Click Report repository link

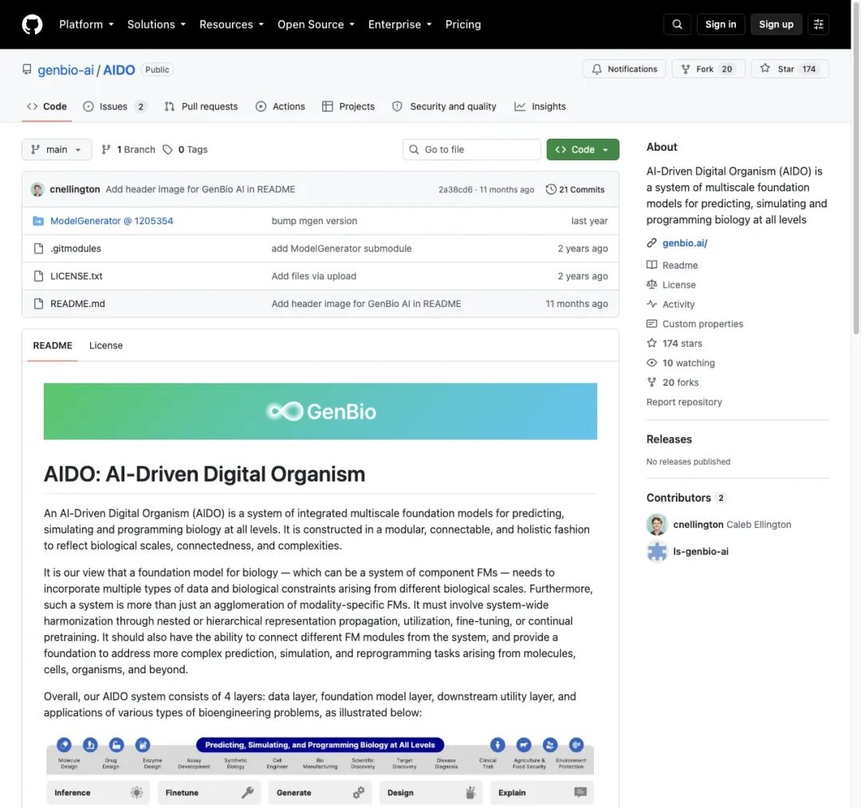tap(684, 402)
